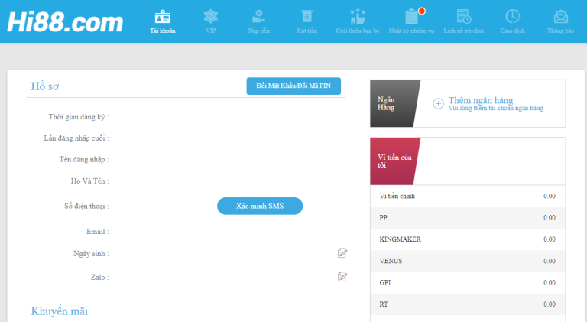Click the 0.00 balance in the PP row
Image resolution: width=587 pixels, height=322 pixels.
tap(550, 218)
